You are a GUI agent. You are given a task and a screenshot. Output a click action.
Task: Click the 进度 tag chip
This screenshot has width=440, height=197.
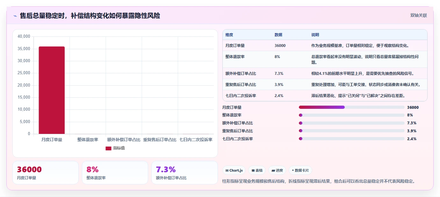pyautogui.click(x=277, y=170)
